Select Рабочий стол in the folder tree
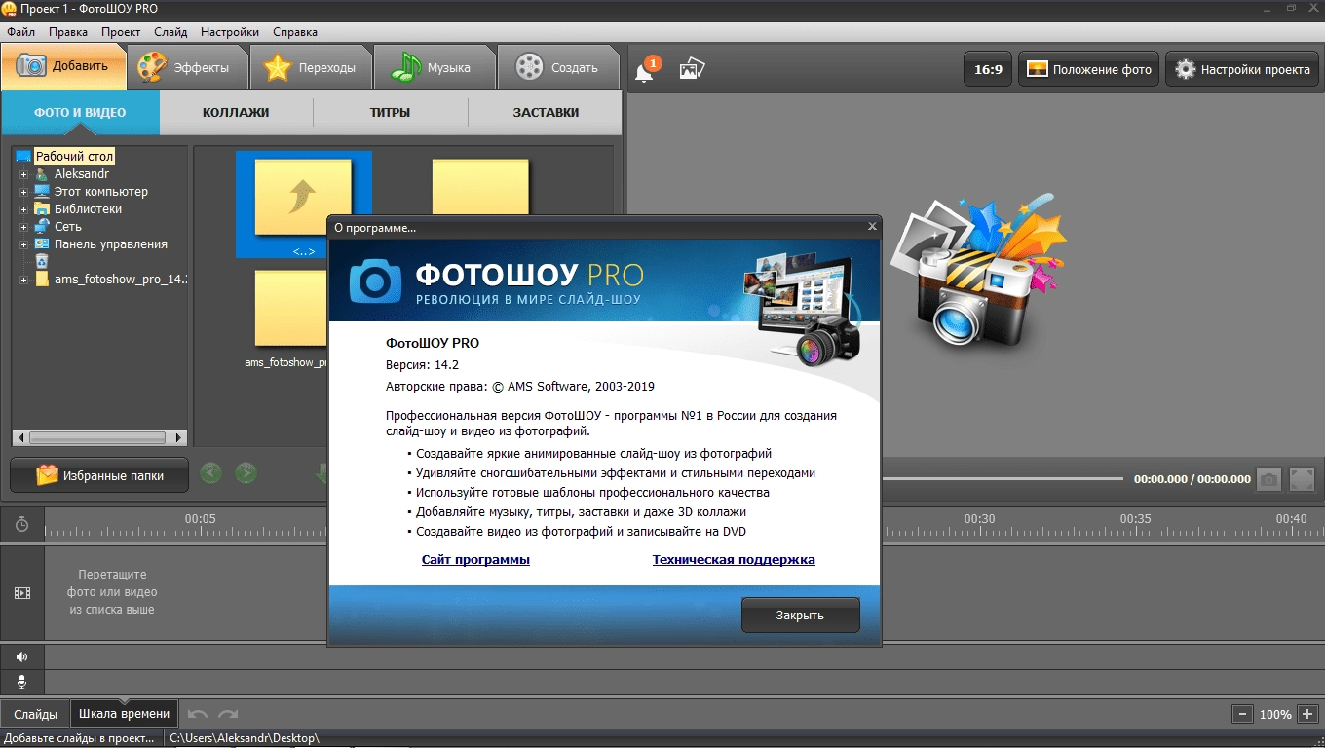Image resolution: width=1325 pixels, height=748 pixels. click(x=74, y=156)
